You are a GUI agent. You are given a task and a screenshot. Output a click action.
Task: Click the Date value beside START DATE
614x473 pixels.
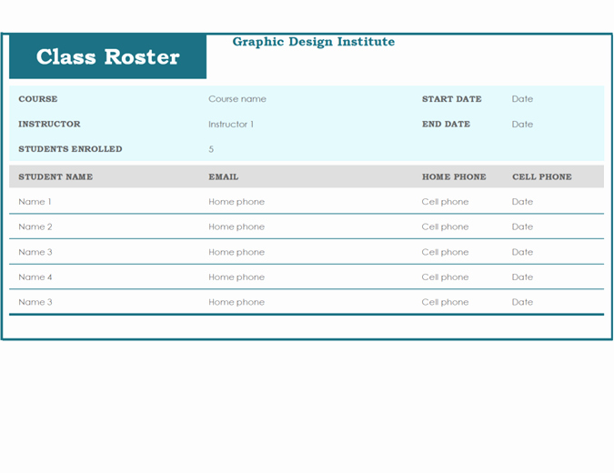[x=522, y=99]
